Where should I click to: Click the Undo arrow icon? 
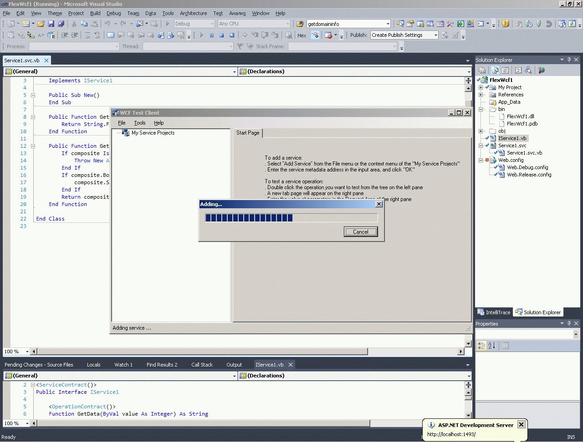click(107, 24)
